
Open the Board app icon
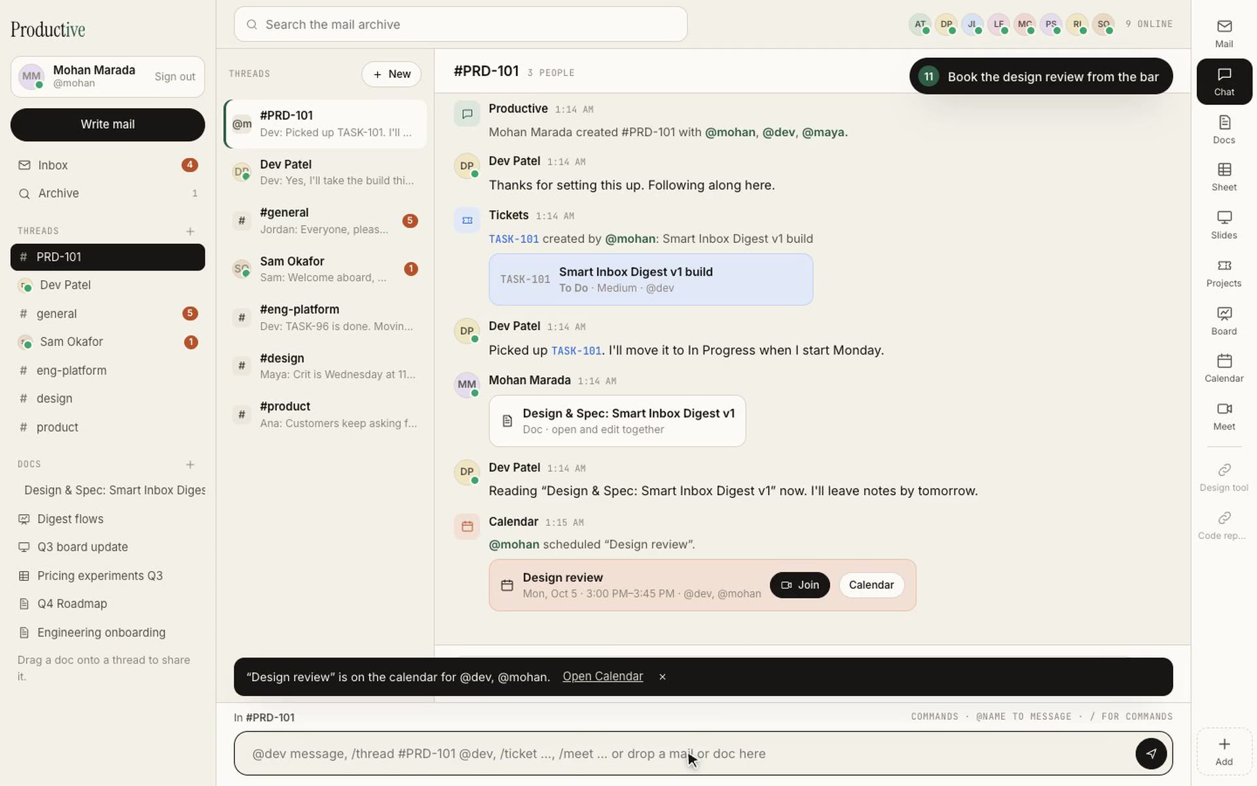tap(1224, 320)
